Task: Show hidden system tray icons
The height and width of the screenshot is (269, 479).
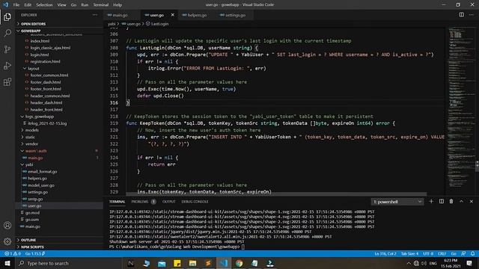Action: click(x=409, y=263)
